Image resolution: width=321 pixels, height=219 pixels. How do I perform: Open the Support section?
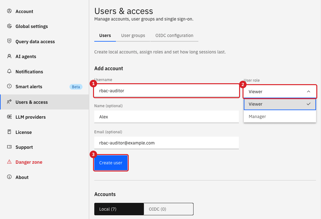tap(44, 147)
